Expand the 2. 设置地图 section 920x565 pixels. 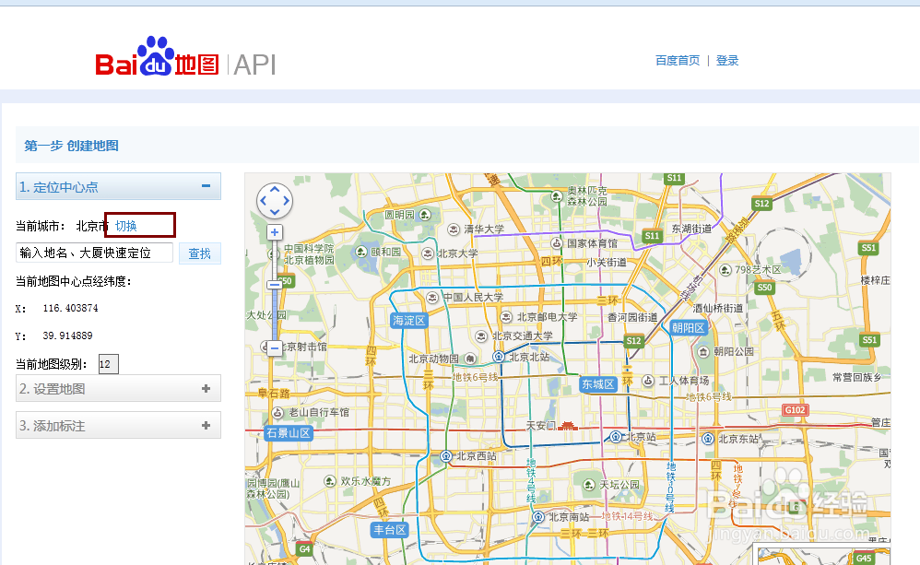click(x=206, y=388)
